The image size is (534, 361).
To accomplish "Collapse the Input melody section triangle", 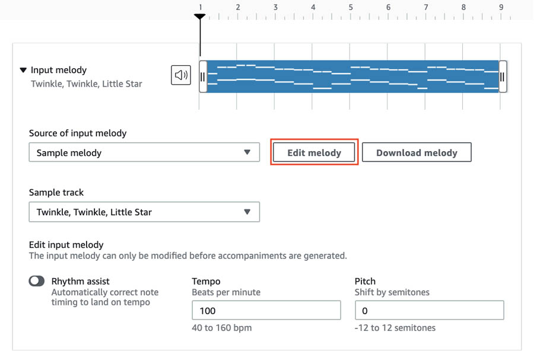I will 23,70.
